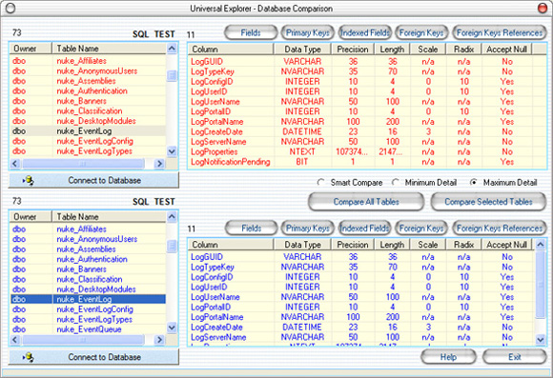Open upper Indexed Fields tab

[364, 32]
